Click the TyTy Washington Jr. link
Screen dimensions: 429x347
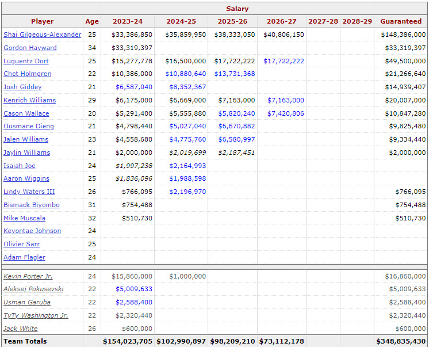[36, 315]
